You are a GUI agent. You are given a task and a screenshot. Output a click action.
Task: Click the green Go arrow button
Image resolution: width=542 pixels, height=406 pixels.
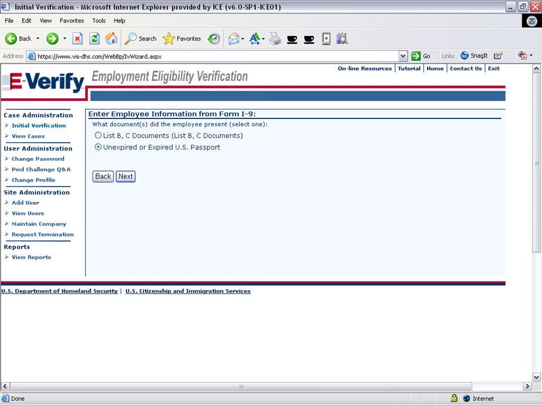click(x=416, y=56)
